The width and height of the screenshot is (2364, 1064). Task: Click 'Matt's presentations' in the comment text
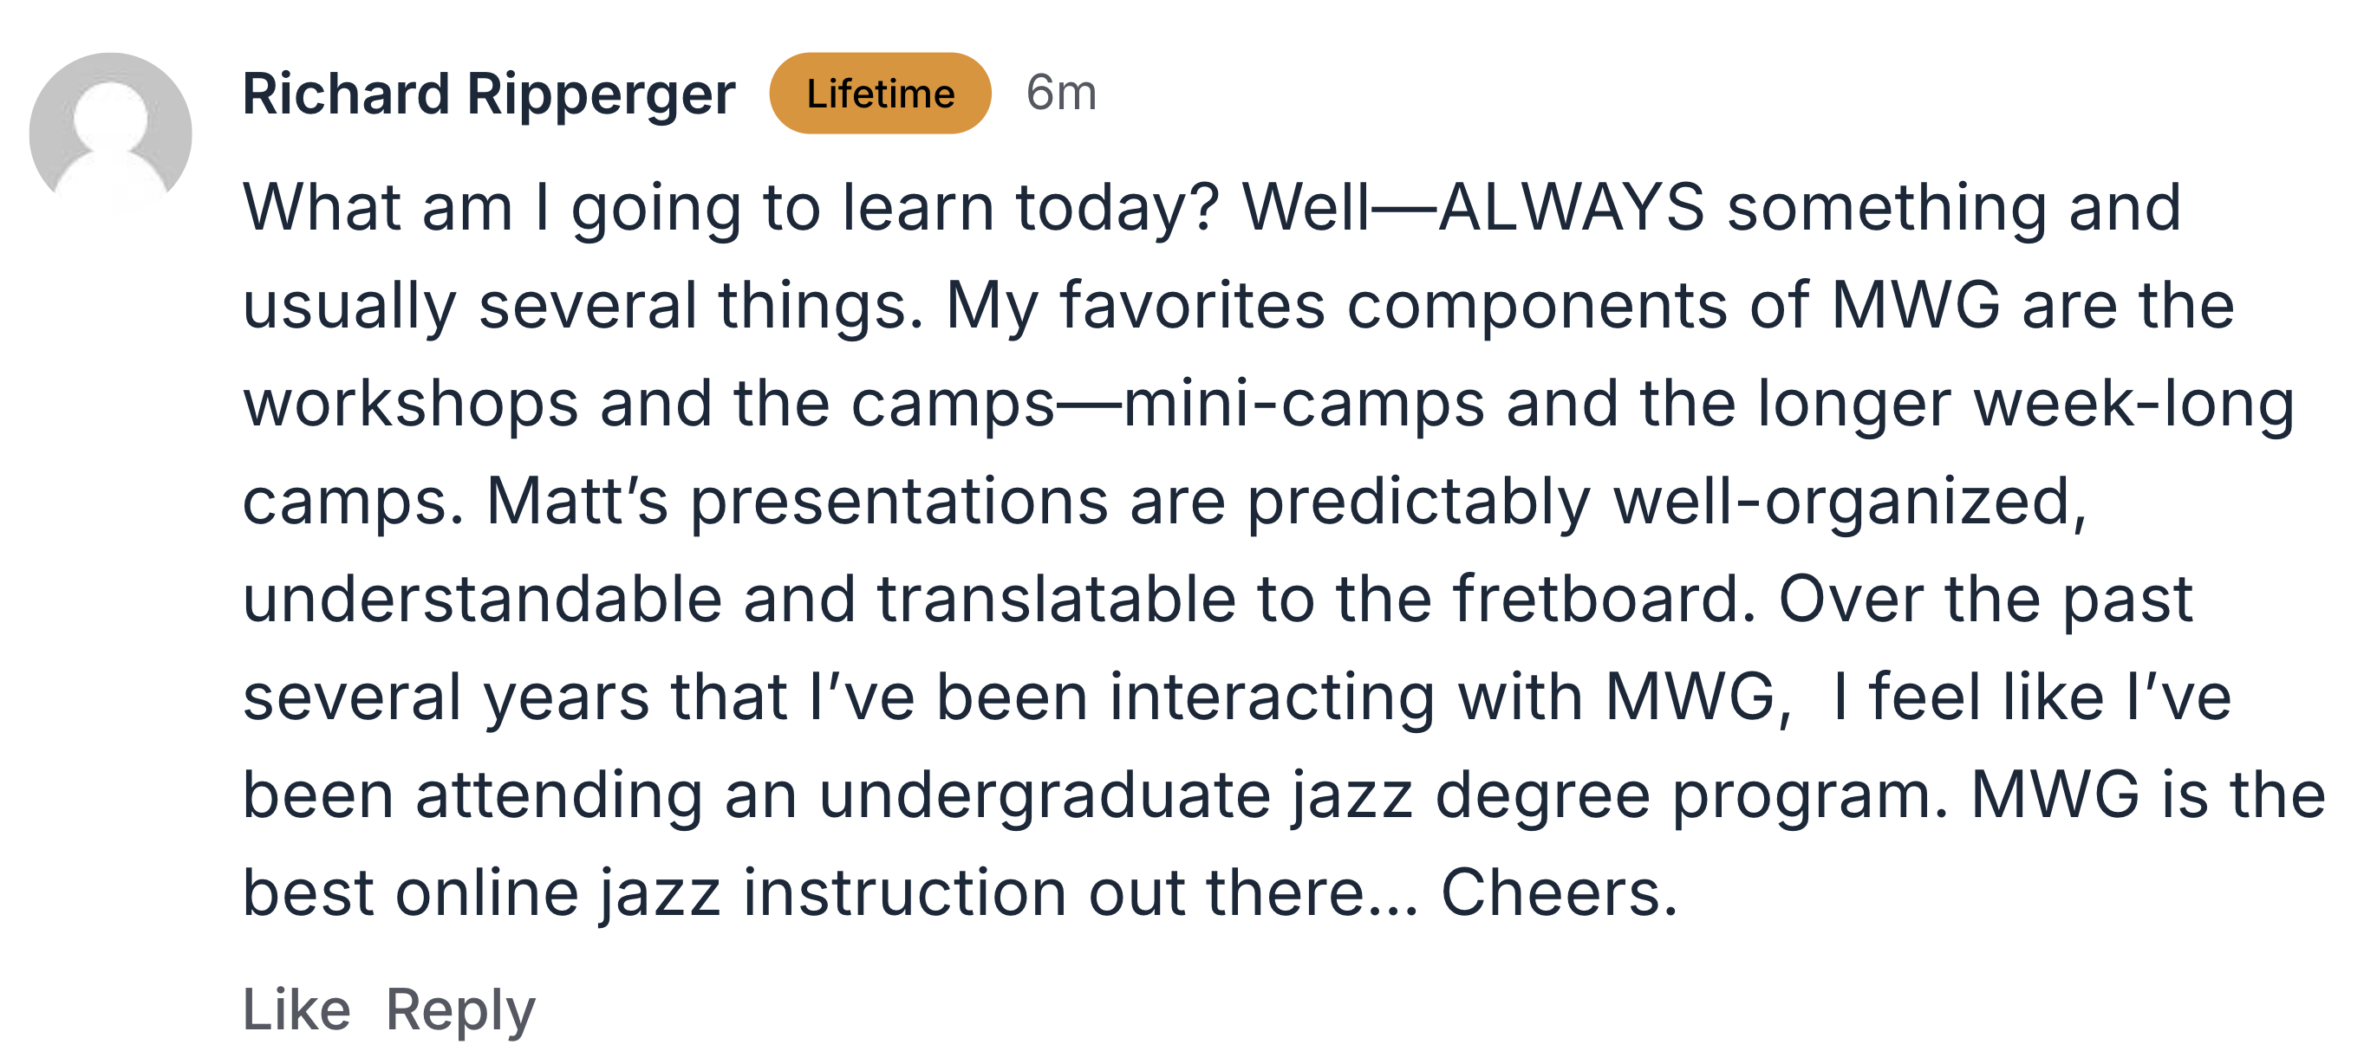[x=797, y=502]
